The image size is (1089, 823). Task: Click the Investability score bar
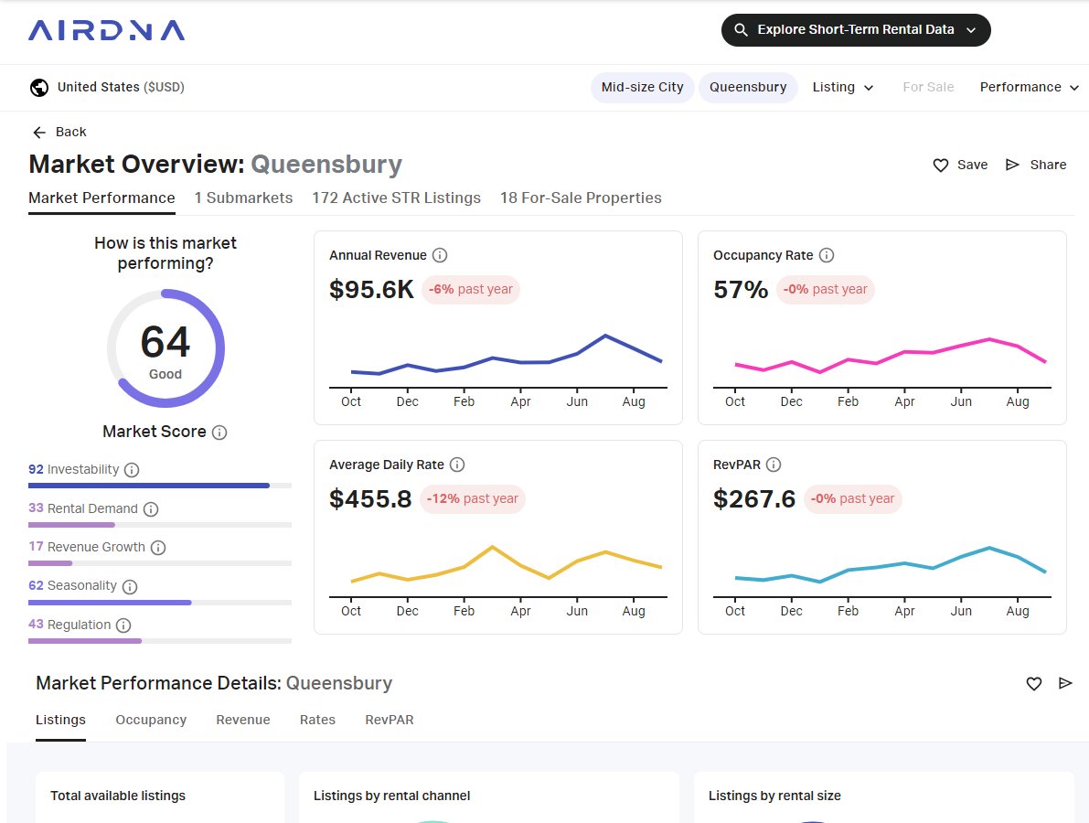tap(160, 486)
